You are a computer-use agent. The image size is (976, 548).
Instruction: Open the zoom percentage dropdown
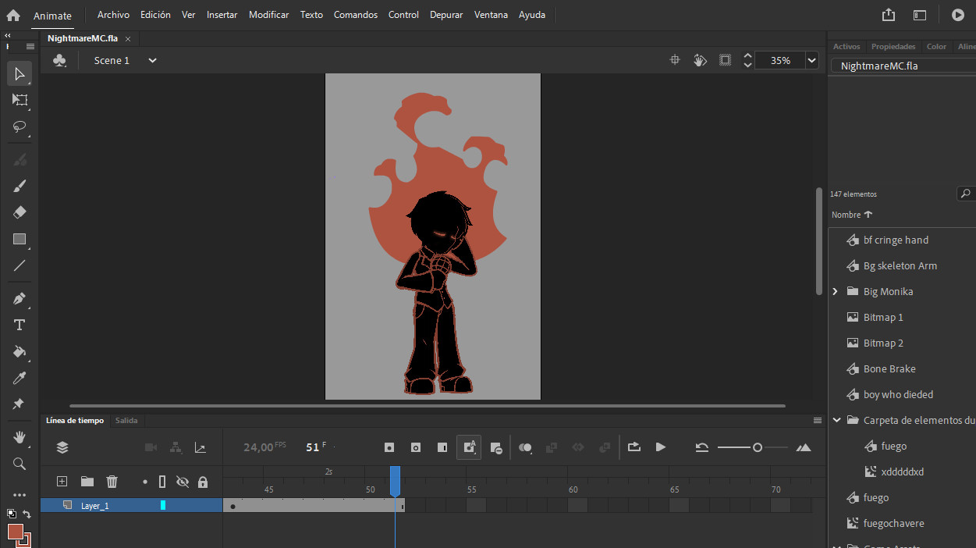coord(811,60)
